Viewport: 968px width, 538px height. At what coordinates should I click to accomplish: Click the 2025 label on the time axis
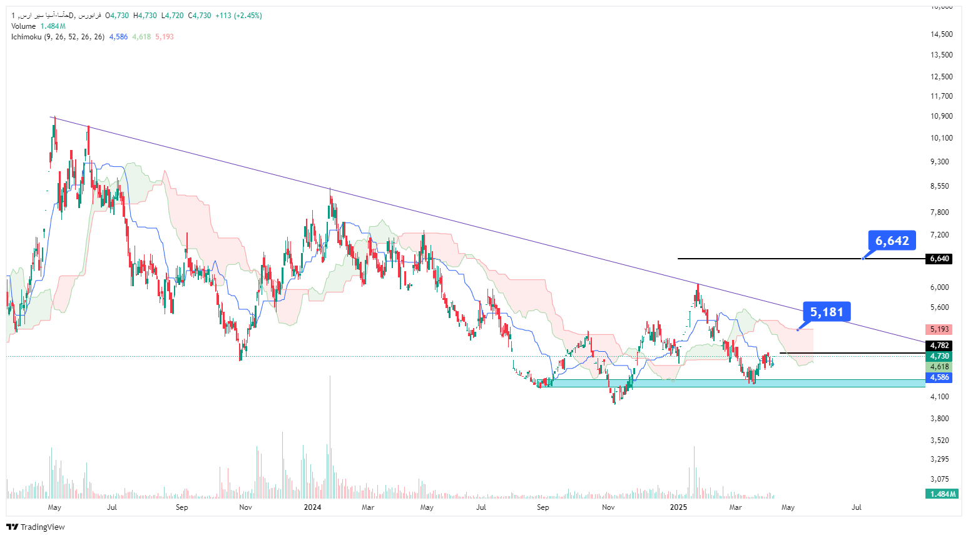[678, 507]
